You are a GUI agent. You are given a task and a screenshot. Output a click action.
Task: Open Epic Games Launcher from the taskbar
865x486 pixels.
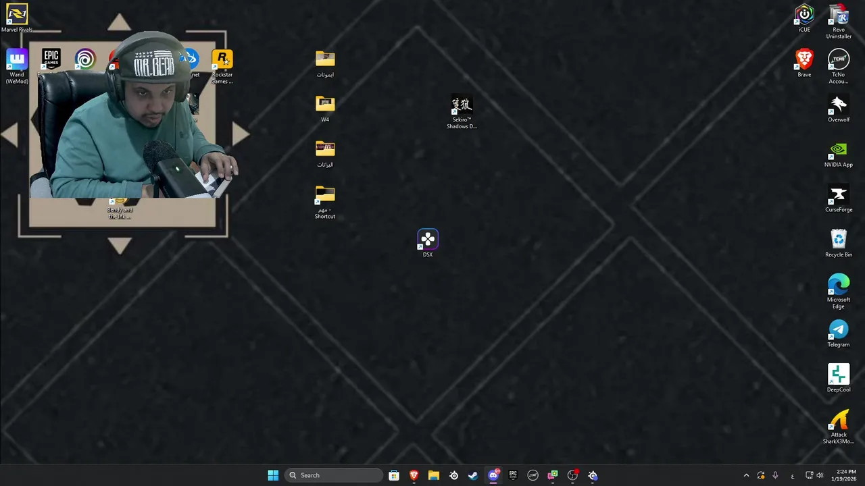[513, 475]
